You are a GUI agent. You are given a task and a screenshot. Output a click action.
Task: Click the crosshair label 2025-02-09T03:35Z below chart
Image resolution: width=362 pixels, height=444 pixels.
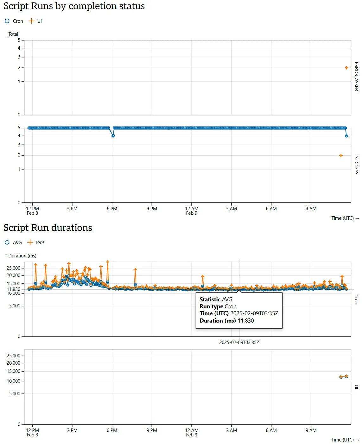[x=239, y=342]
